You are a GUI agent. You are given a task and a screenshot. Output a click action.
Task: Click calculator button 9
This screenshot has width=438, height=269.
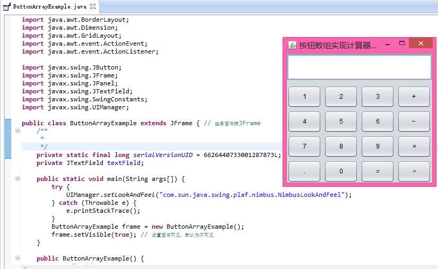pyautogui.click(x=378, y=146)
